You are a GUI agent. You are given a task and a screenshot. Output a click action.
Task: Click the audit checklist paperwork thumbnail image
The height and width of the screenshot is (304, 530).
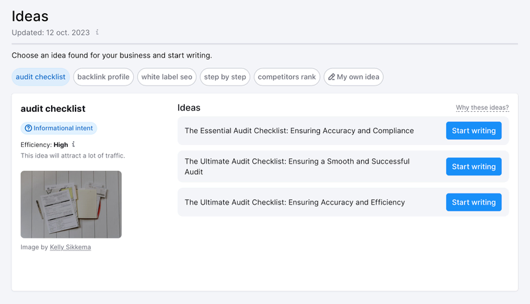(71, 205)
